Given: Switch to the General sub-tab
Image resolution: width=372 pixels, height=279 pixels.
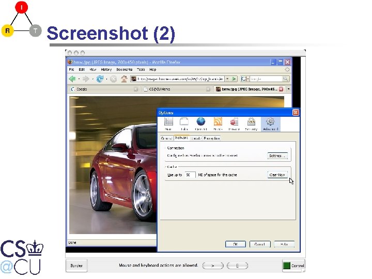Looking at the screenshot, I should (166, 138).
